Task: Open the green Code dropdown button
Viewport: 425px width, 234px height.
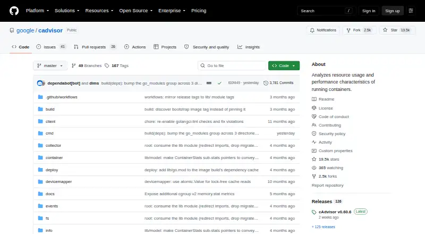Action: (x=284, y=66)
